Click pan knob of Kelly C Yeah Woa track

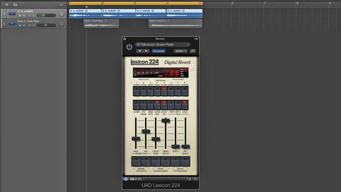(x=62, y=24)
